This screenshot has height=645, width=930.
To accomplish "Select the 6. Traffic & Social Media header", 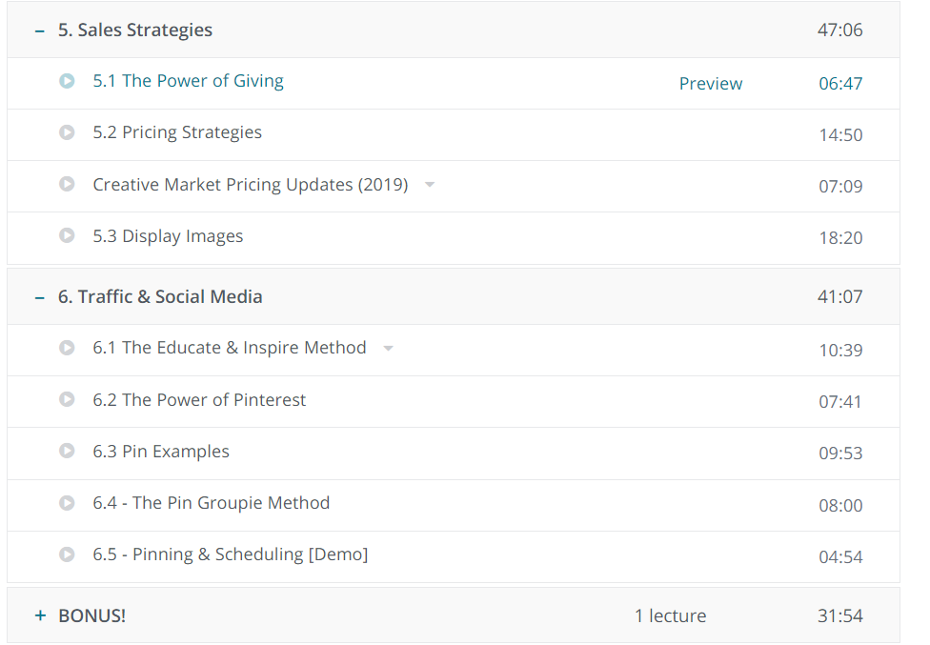I will coord(160,297).
